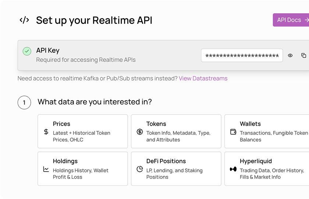
Task: Select the Holdings data card
Action: coord(83,169)
